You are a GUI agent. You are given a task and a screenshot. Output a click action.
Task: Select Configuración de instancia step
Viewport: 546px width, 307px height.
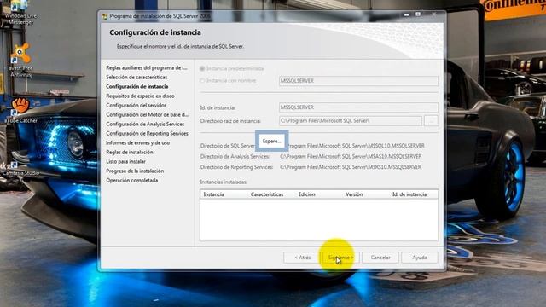(136, 87)
